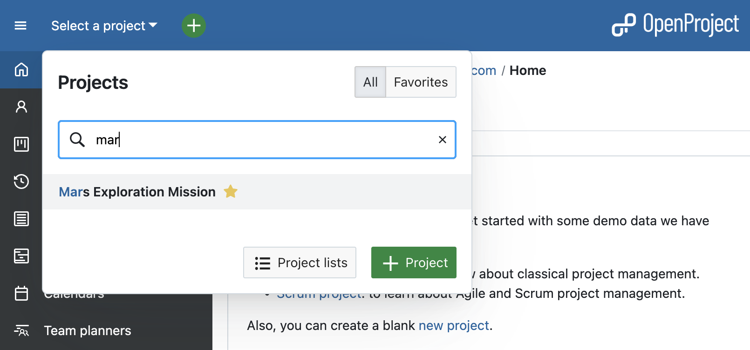Open the Calendars icon in sidebar

21,293
